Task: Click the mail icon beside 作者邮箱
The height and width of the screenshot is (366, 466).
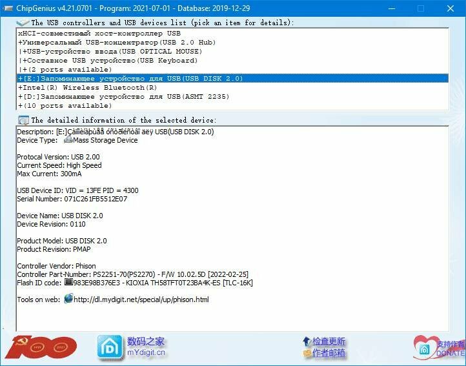Action: tap(307, 353)
